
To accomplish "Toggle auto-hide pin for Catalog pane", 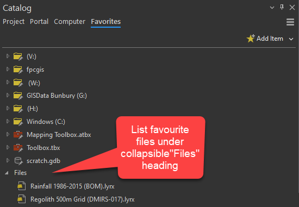I will [282, 7].
